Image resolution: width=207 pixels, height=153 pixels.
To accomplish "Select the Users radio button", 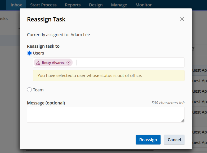I will (29, 53).
